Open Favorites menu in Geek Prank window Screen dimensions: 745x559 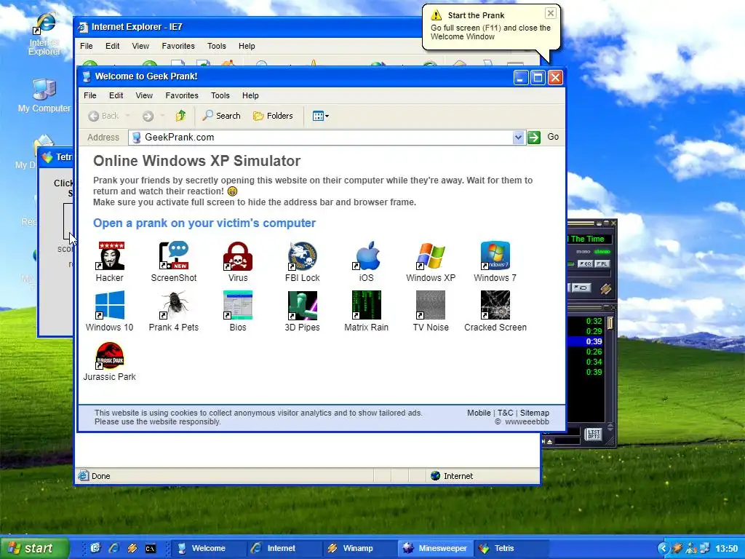(182, 95)
